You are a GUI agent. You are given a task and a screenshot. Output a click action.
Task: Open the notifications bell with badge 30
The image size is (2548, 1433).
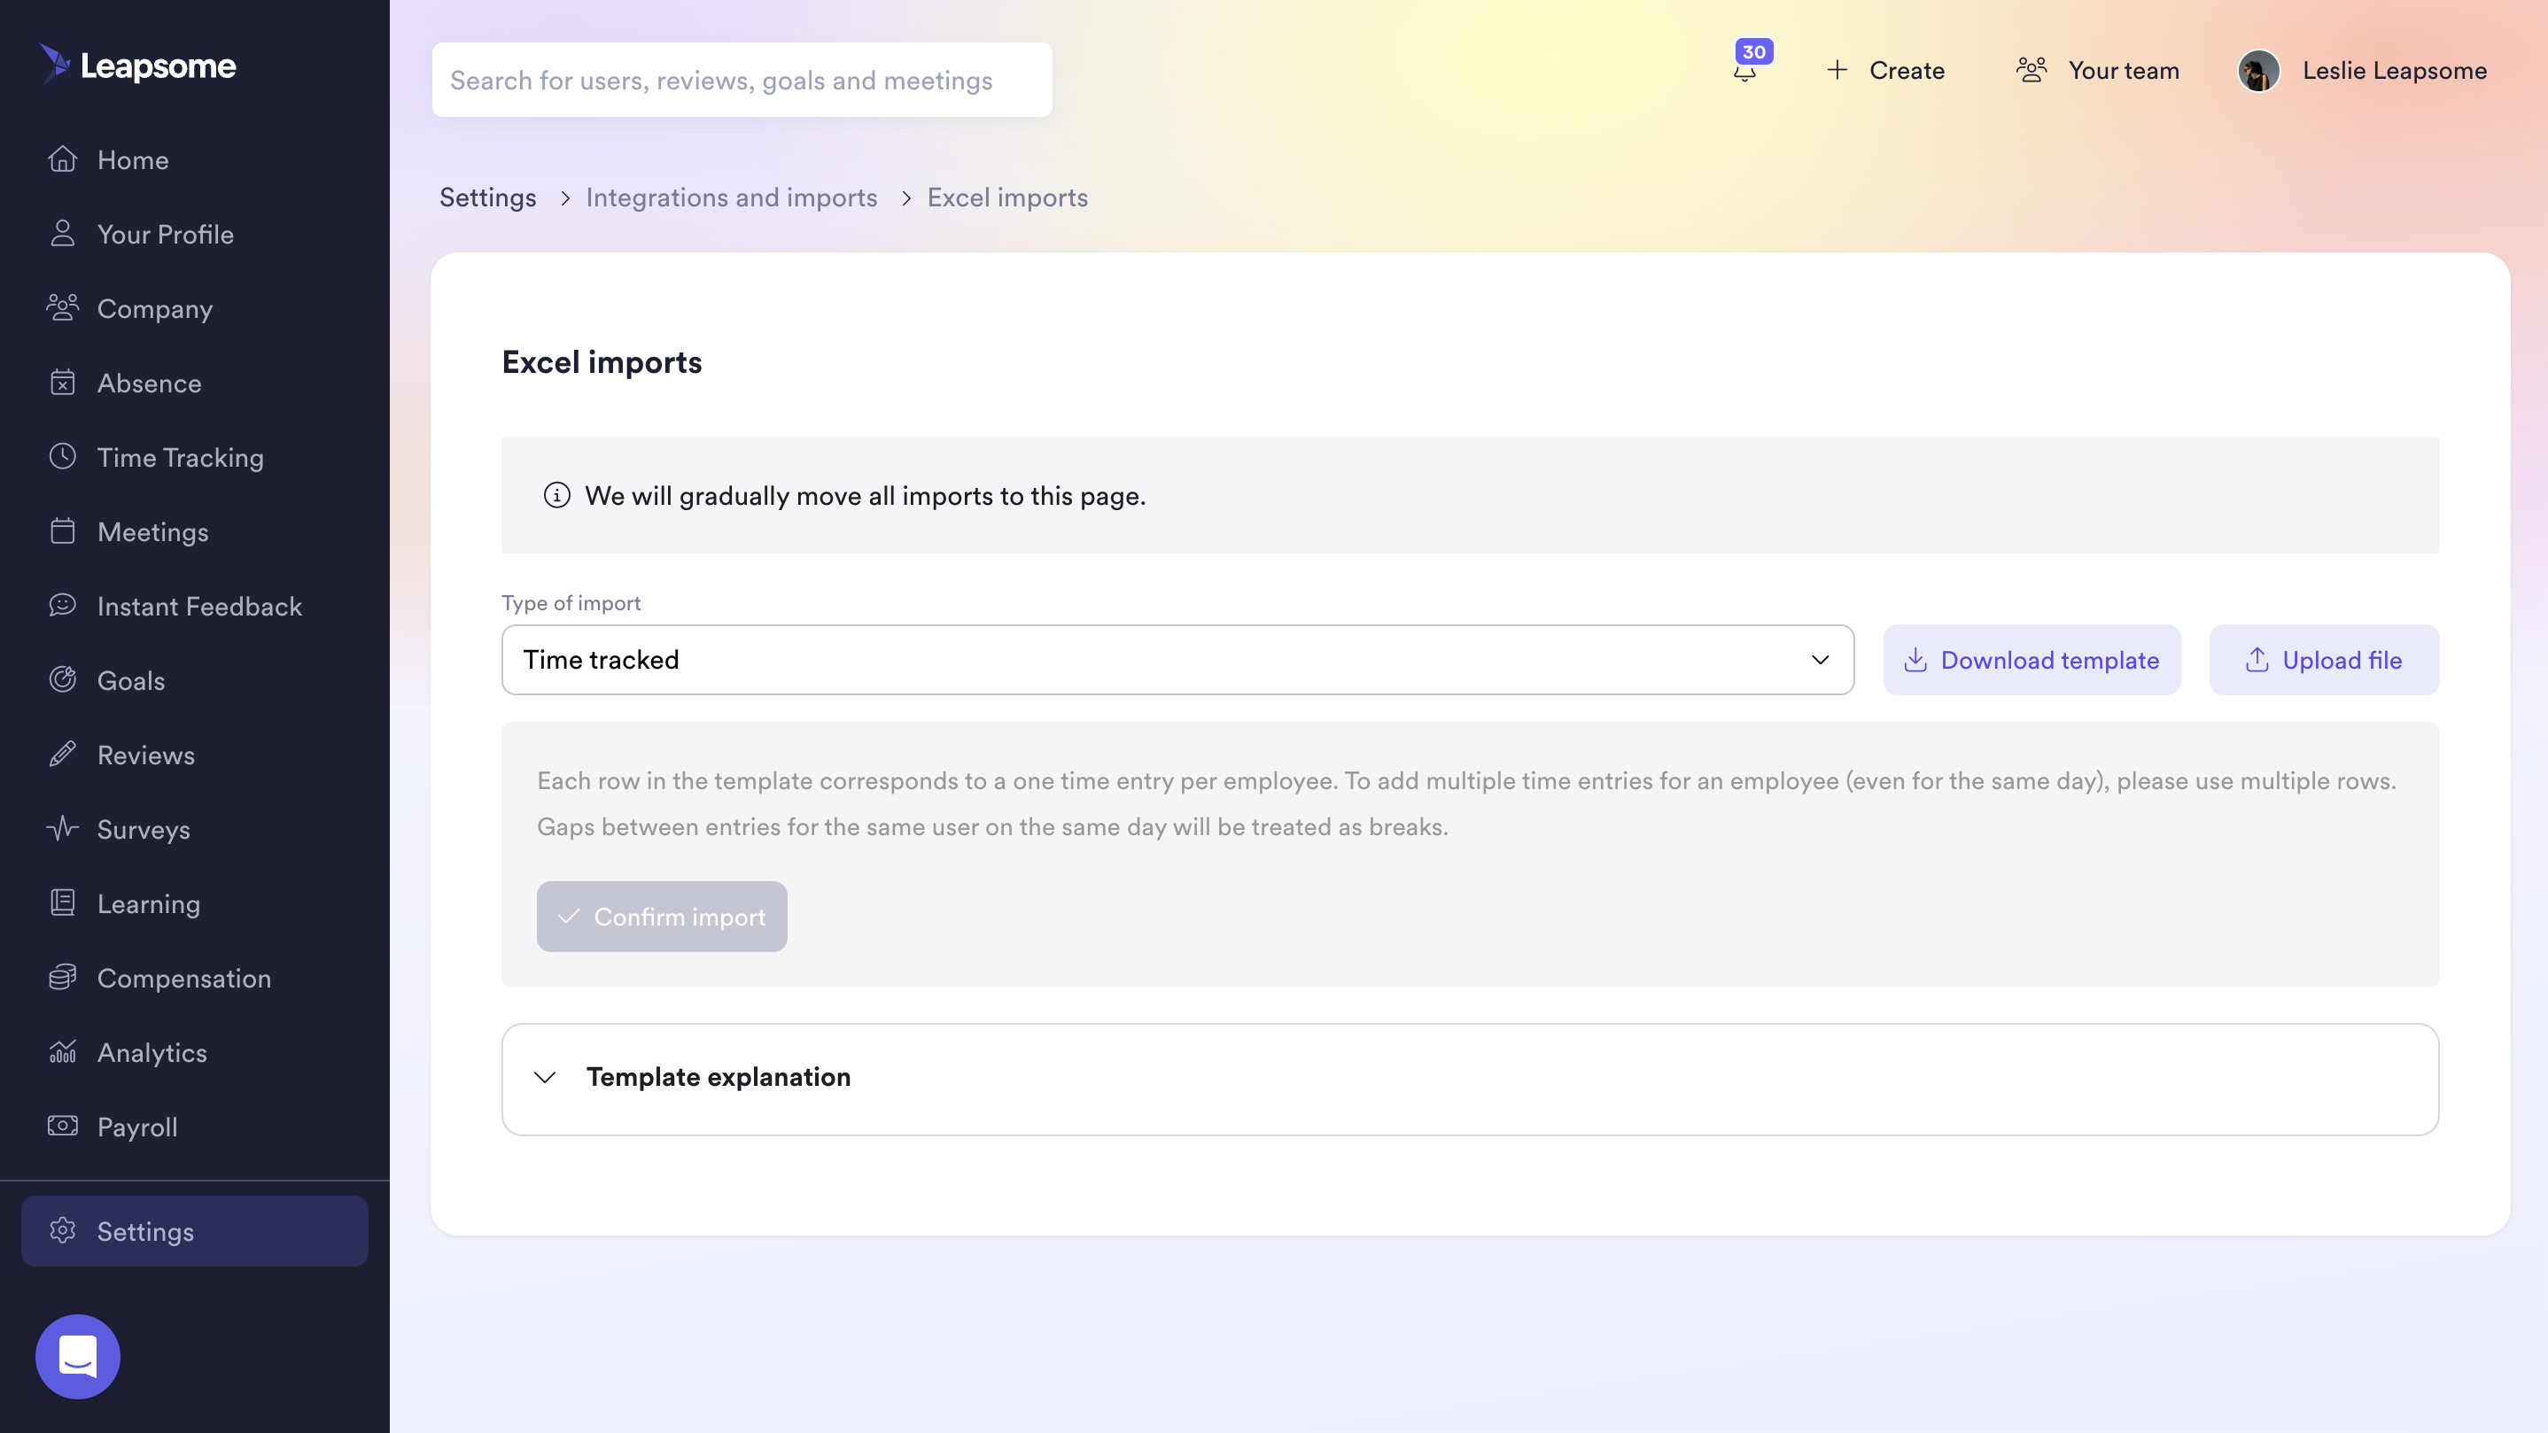[x=1746, y=71]
